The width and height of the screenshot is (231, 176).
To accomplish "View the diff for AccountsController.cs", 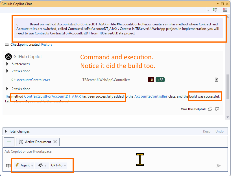I will [x=216, y=80].
